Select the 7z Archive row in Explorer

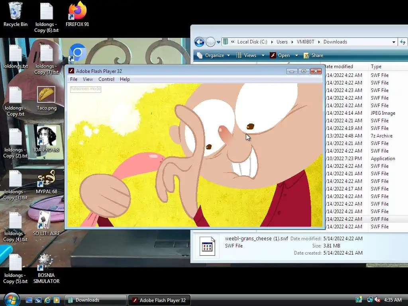367,136
